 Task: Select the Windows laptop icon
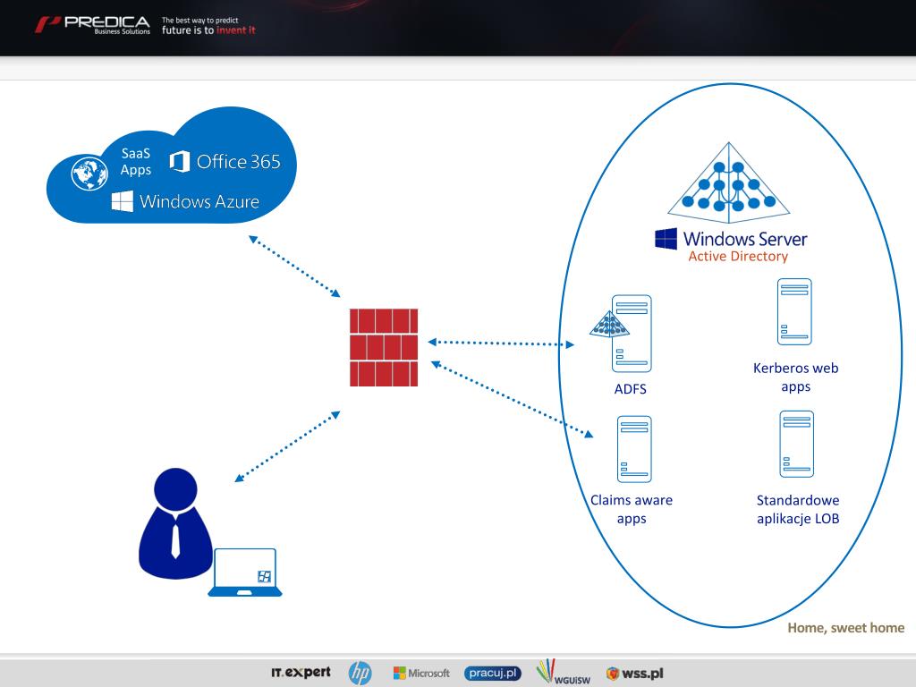point(245,572)
